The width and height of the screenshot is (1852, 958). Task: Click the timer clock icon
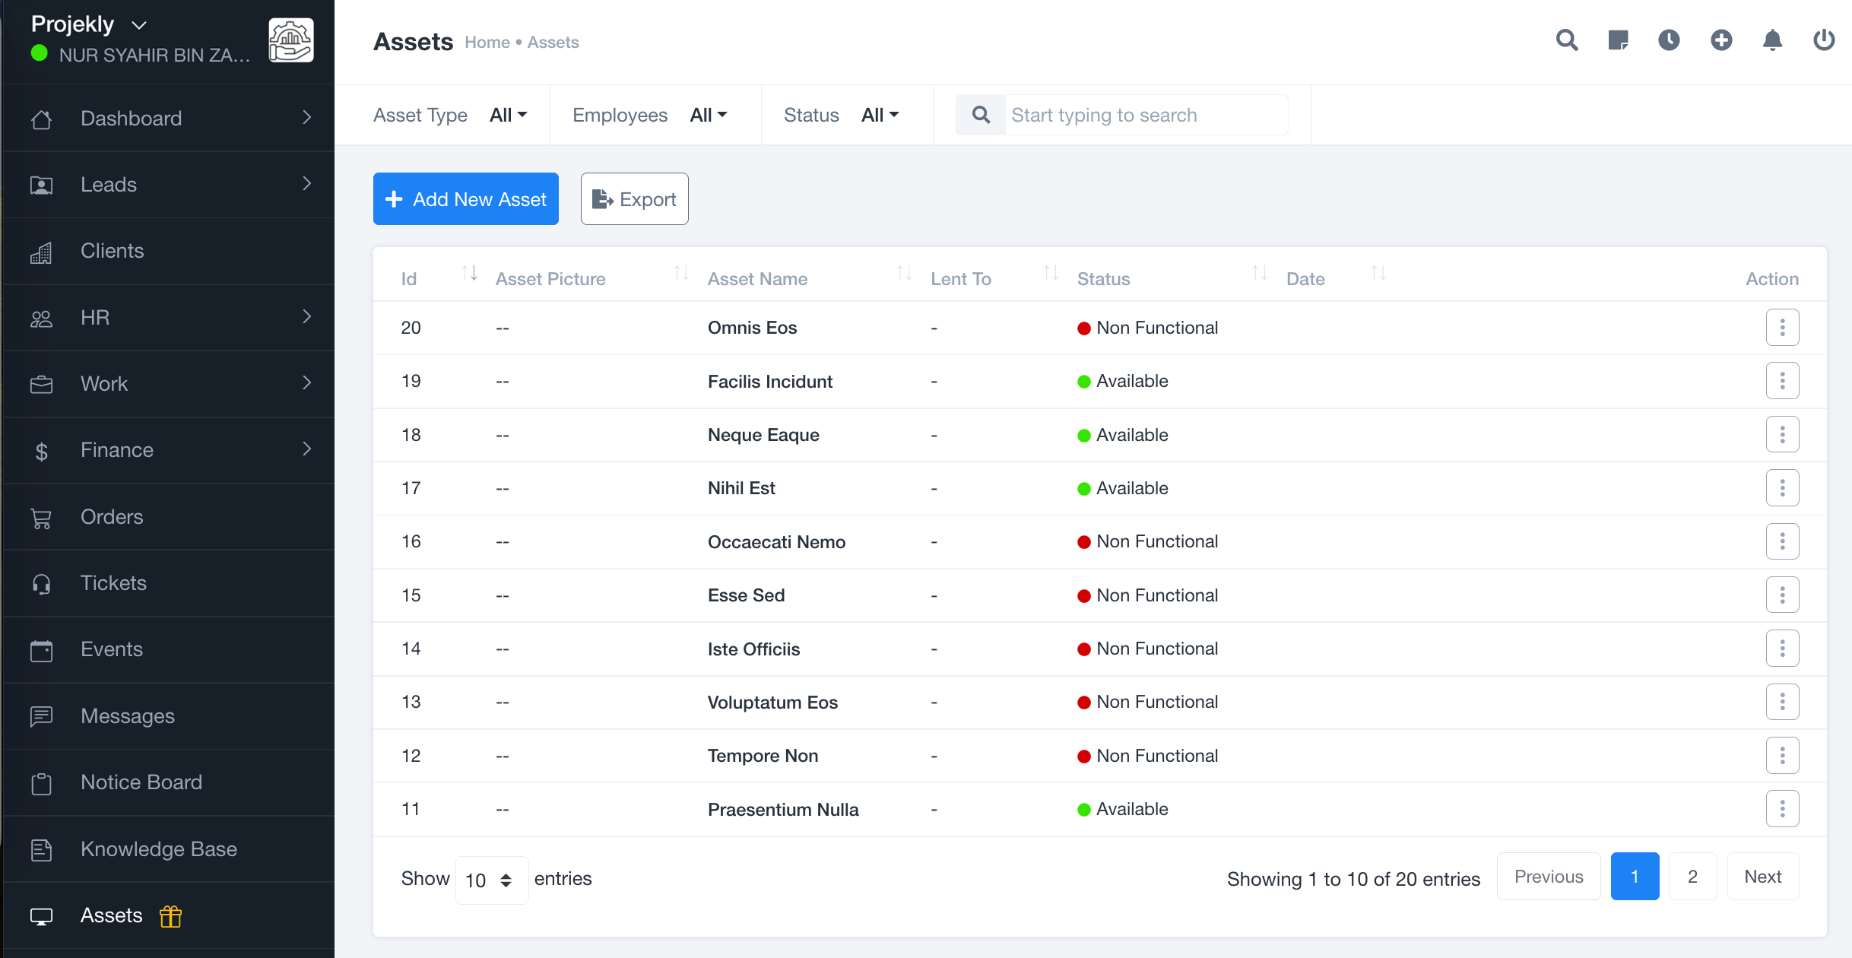[x=1669, y=40]
